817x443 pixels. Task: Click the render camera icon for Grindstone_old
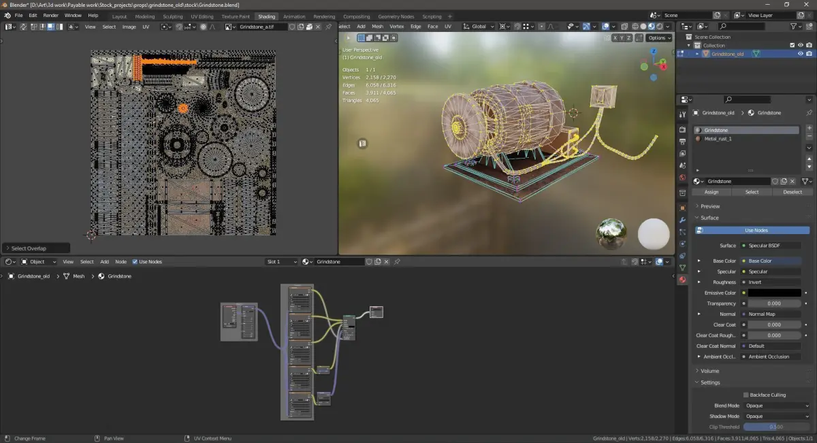(x=810, y=54)
